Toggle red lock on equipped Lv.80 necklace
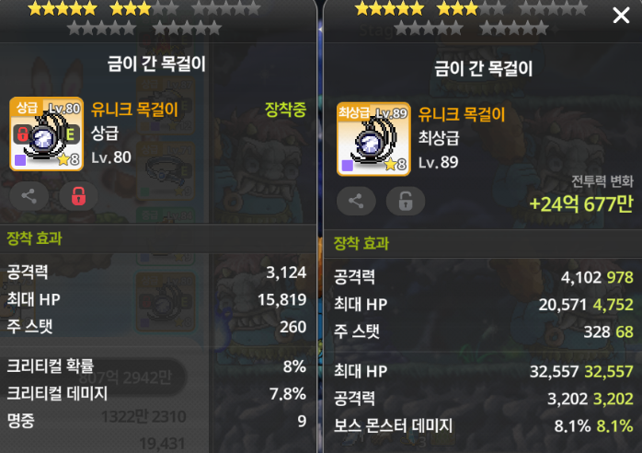The height and width of the screenshot is (453, 642). [x=78, y=196]
